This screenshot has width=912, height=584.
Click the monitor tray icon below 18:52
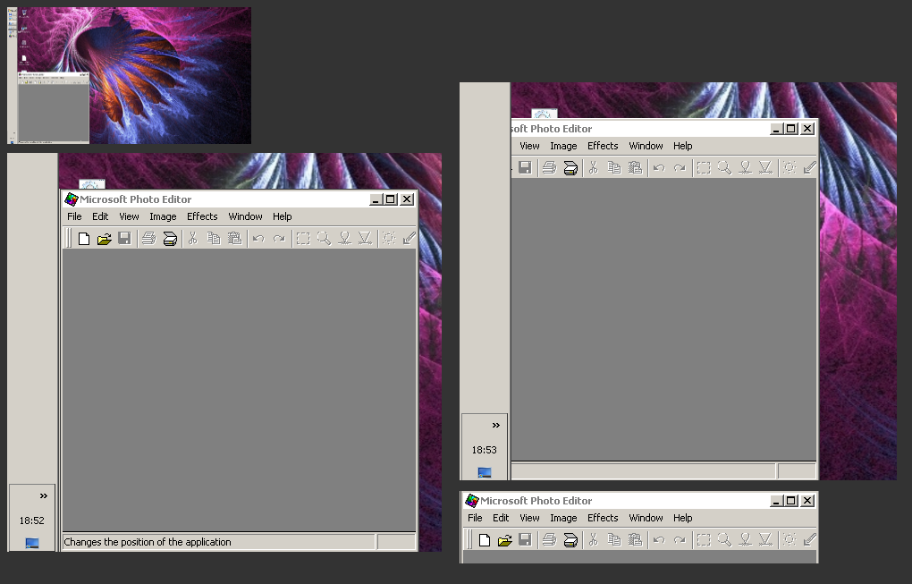32,543
